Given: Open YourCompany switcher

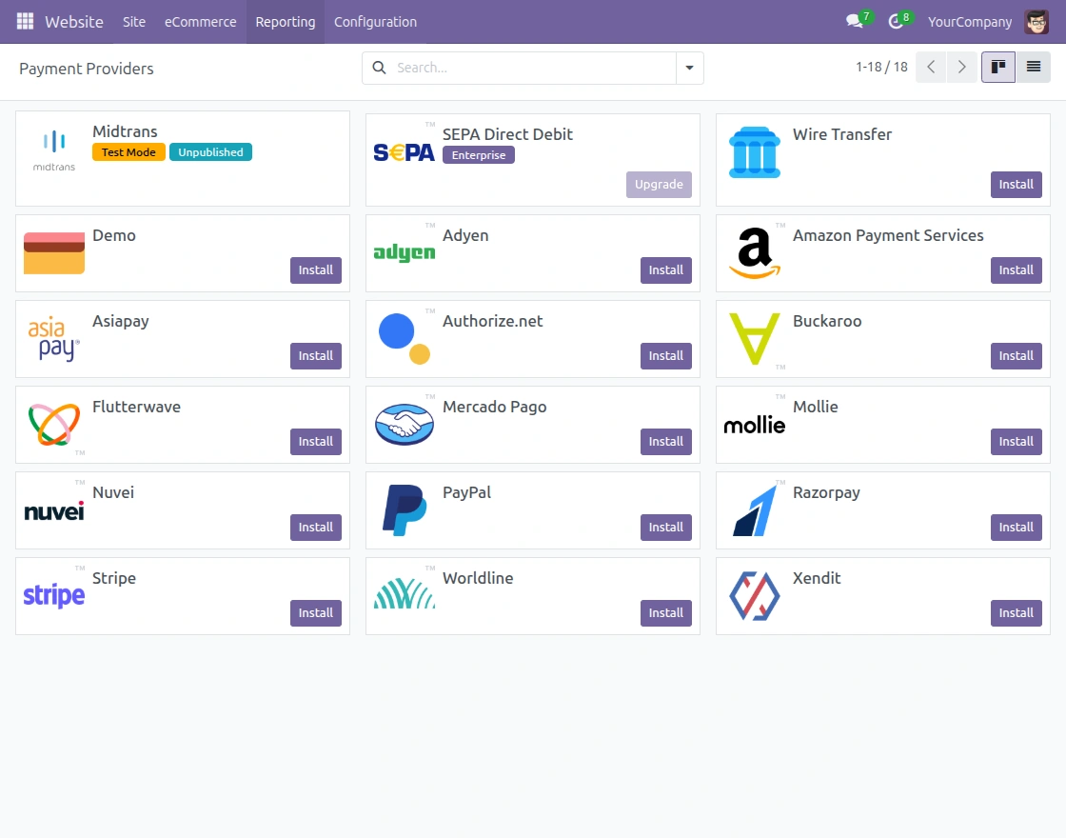Looking at the screenshot, I should tap(970, 22).
